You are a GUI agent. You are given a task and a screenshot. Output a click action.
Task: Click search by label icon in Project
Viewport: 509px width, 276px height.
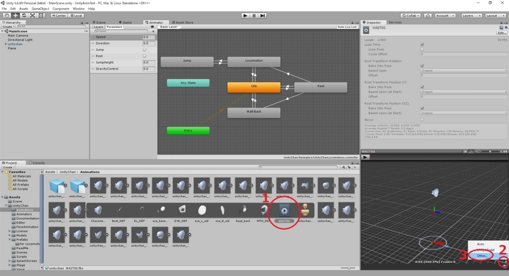(x=349, y=167)
